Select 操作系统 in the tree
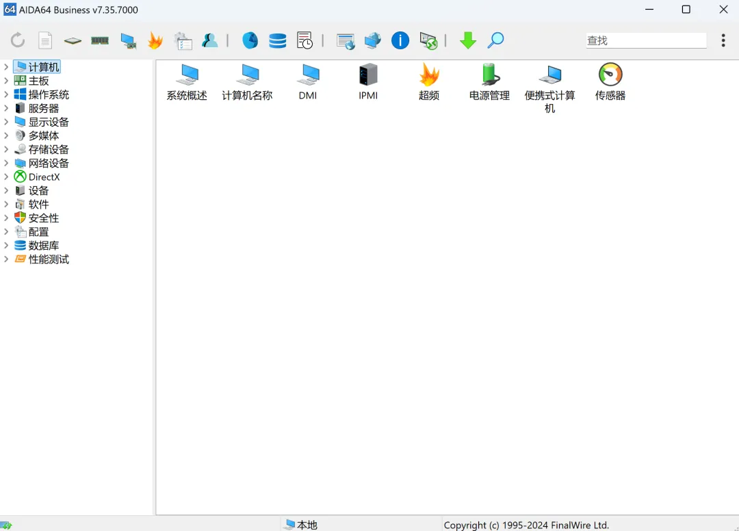This screenshot has height=531, width=739. (42, 94)
